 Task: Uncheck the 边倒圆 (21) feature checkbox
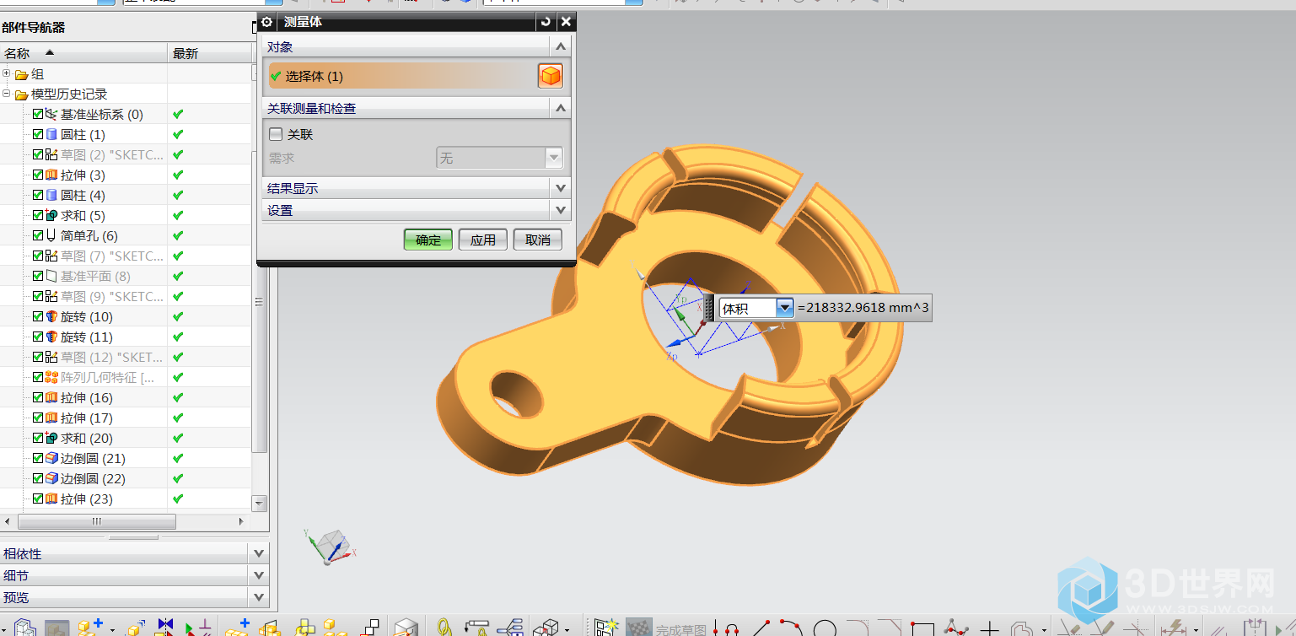coord(38,458)
